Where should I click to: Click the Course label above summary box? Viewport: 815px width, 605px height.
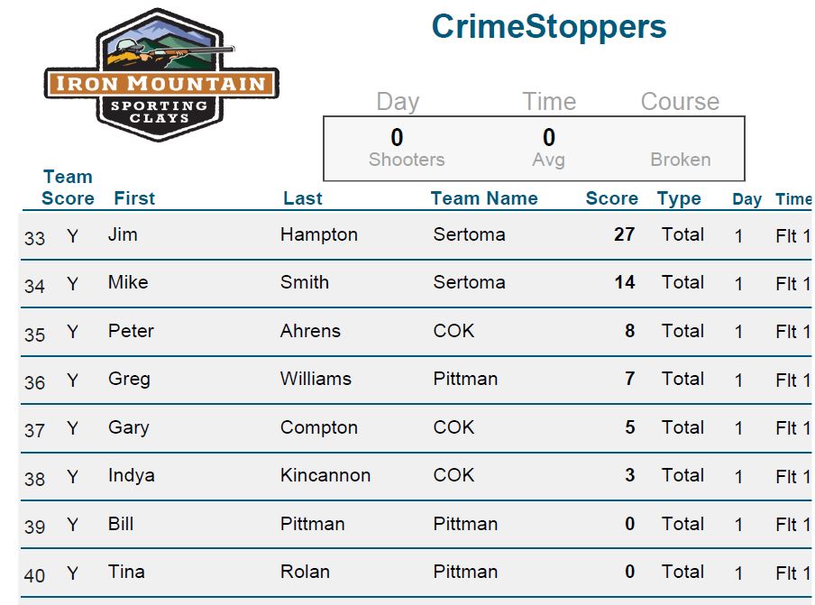[680, 101]
